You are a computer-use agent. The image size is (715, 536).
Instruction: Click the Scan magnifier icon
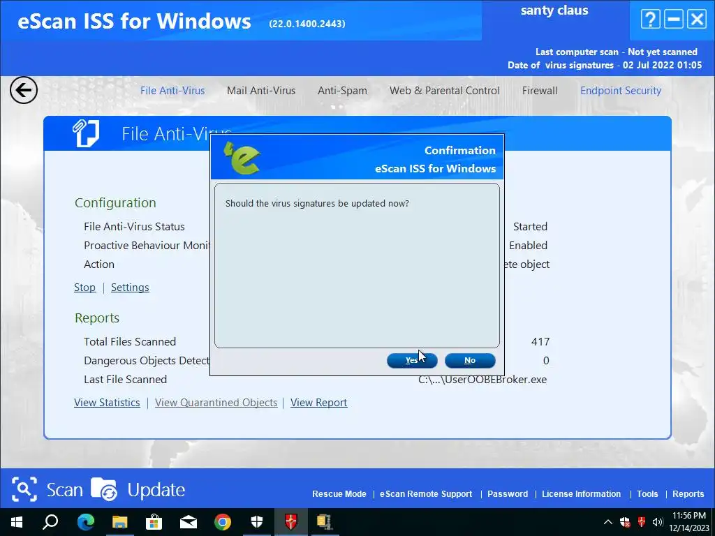point(24,489)
